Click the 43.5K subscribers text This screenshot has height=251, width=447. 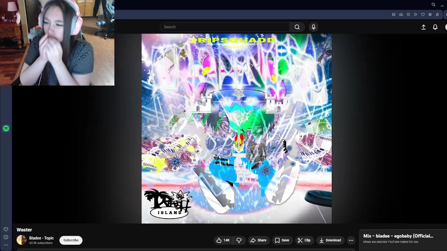41,243
